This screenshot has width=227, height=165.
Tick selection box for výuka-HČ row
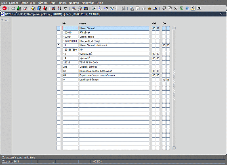click(58, 58)
